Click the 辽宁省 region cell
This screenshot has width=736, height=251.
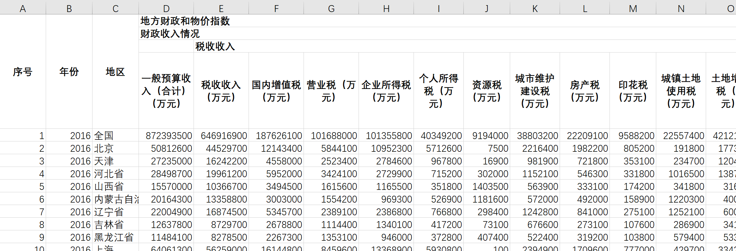116,212
